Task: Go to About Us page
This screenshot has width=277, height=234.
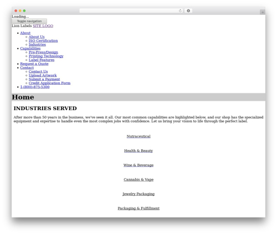Action: (x=37, y=37)
